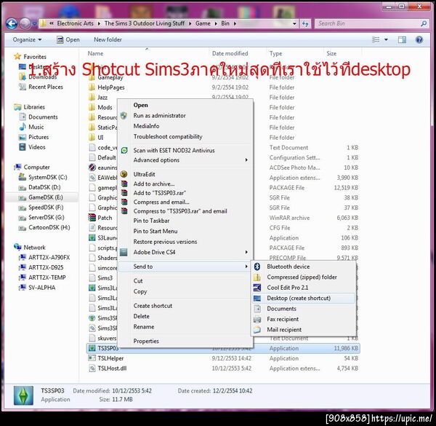The height and width of the screenshot is (426, 436).
Task: Select the TSLHelper file row
Action: (223, 358)
